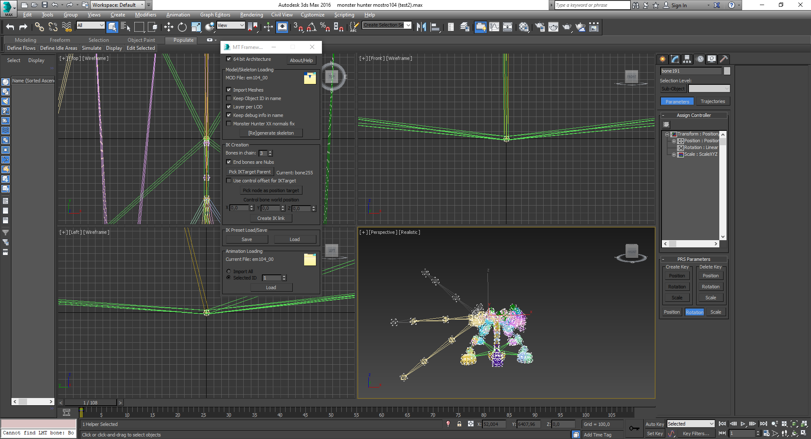
Task: Open the Material Editor
Action: [524, 27]
